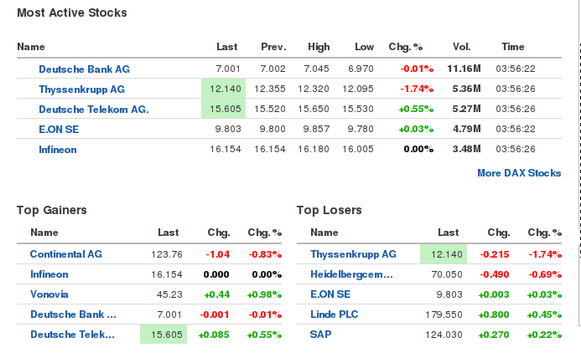Click Heidelbergcem change -0.490
This screenshot has width=581, height=358.
coord(495,274)
